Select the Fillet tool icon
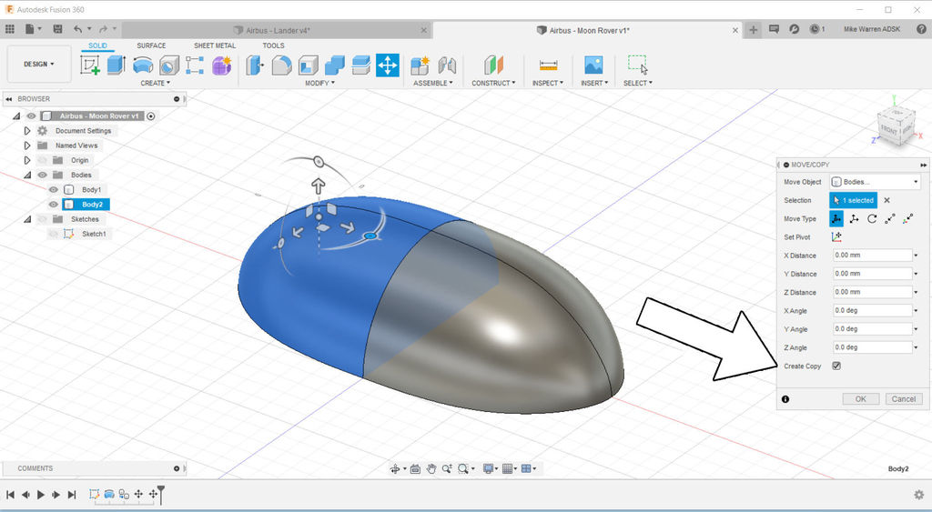Image resolution: width=932 pixels, height=512 pixels. pos(282,65)
